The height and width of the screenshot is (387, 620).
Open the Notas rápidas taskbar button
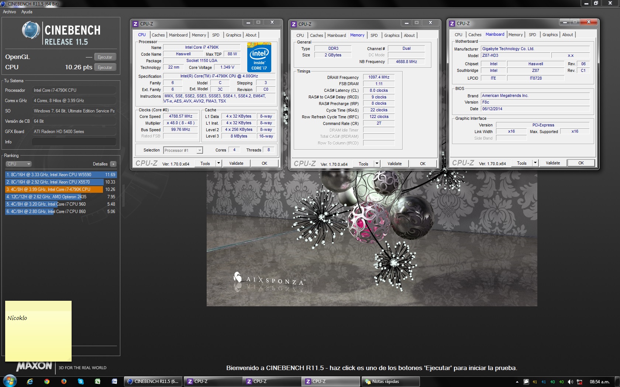coord(390,381)
